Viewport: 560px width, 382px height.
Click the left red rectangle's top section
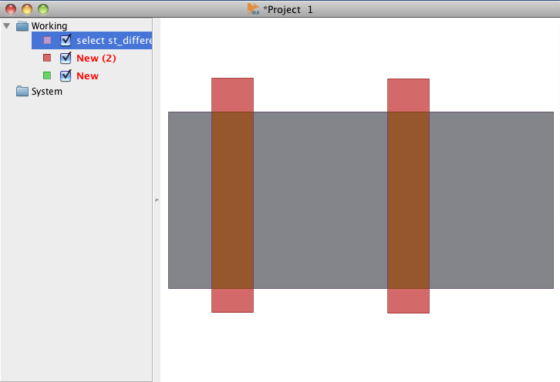click(232, 94)
